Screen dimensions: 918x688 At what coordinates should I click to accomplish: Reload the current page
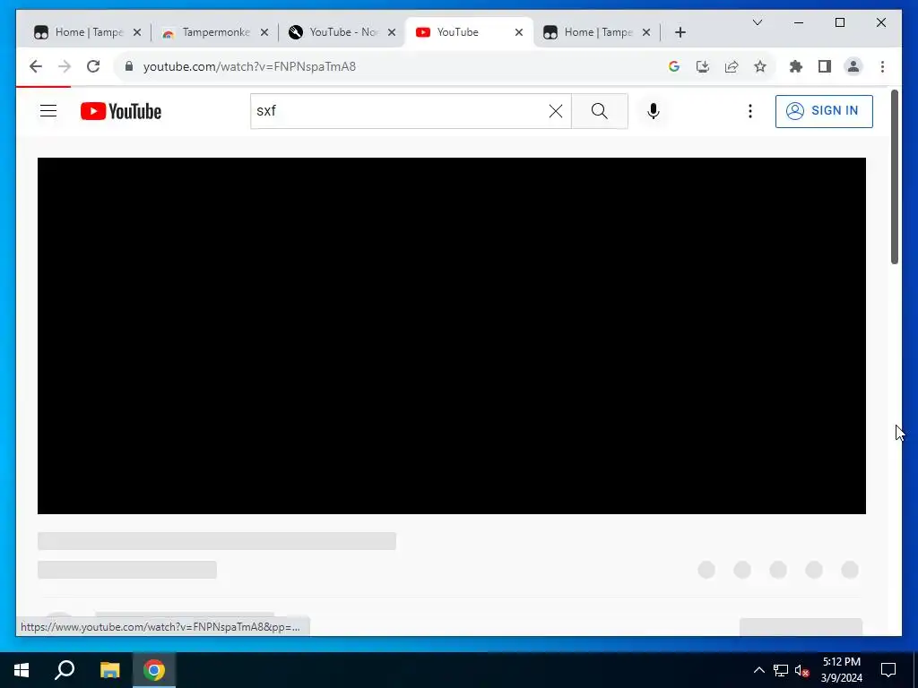pos(93,66)
